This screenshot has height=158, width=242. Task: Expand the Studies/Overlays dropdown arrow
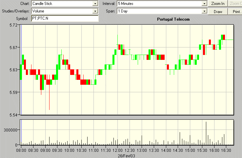click(x=95, y=11)
